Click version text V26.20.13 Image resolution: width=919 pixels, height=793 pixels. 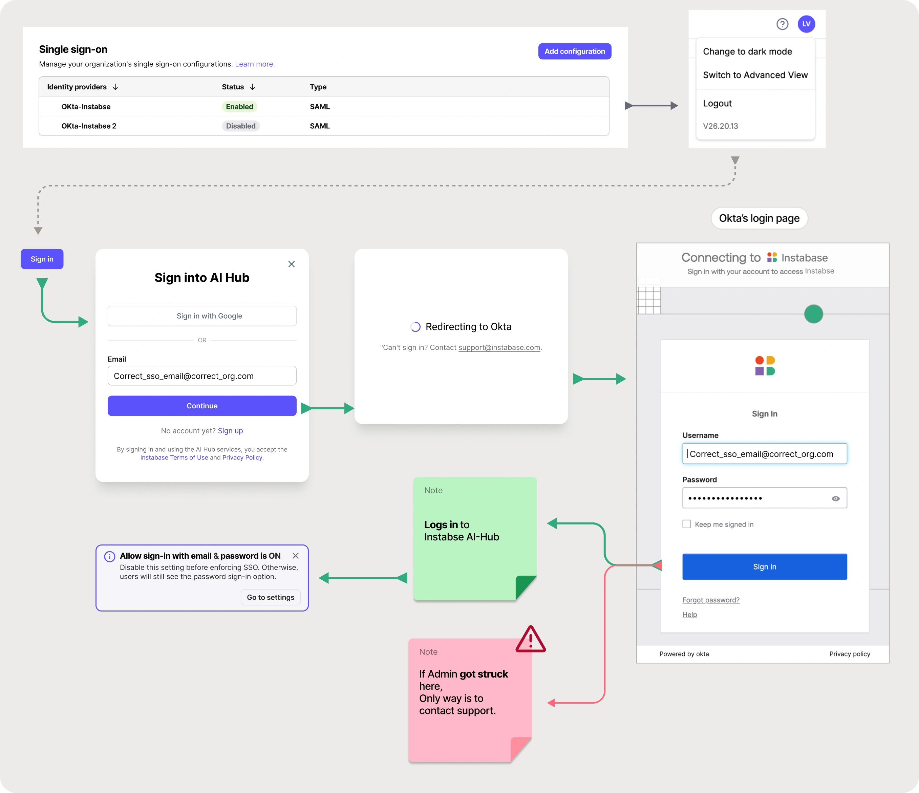pyautogui.click(x=721, y=126)
